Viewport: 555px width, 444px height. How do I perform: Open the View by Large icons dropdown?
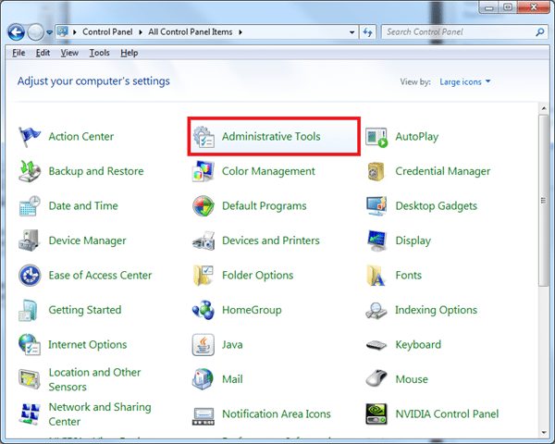coord(464,81)
